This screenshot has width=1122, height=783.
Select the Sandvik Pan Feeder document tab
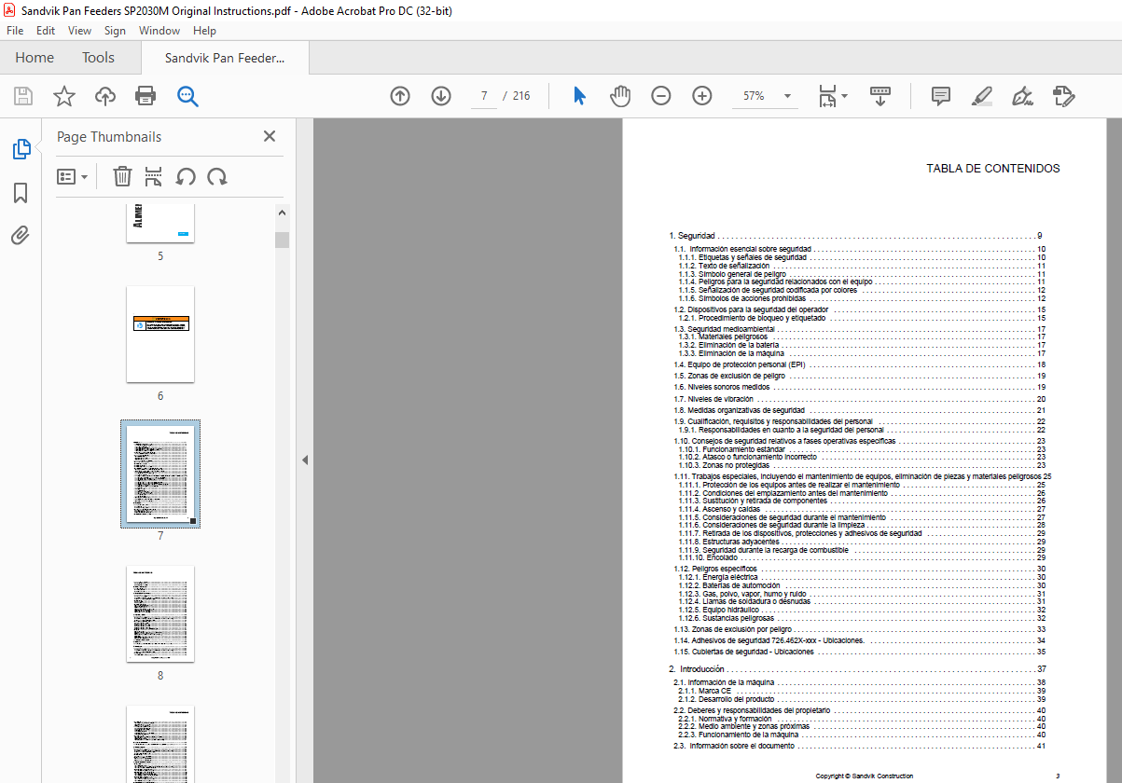point(225,58)
